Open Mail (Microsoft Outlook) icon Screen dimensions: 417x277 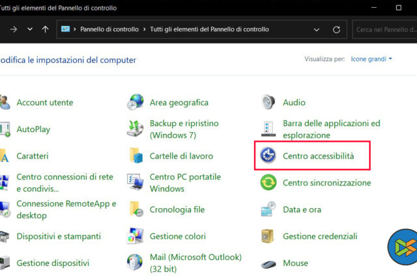(135, 263)
